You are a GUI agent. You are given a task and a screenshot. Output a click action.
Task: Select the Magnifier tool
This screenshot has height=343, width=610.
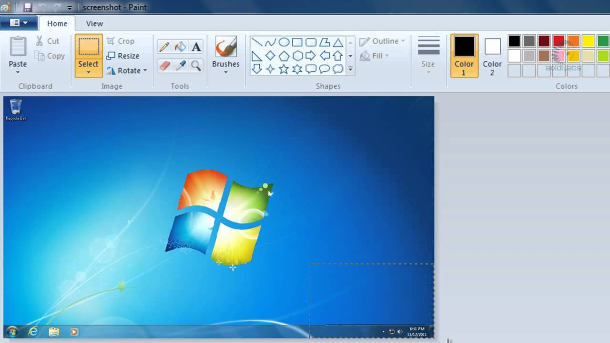[x=196, y=65]
